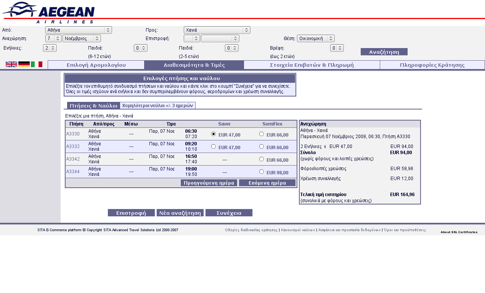Switch to Χαμηλότεροι ναύλοι +/- 3 ημερών tab
485x293 pixels.
tap(157, 106)
